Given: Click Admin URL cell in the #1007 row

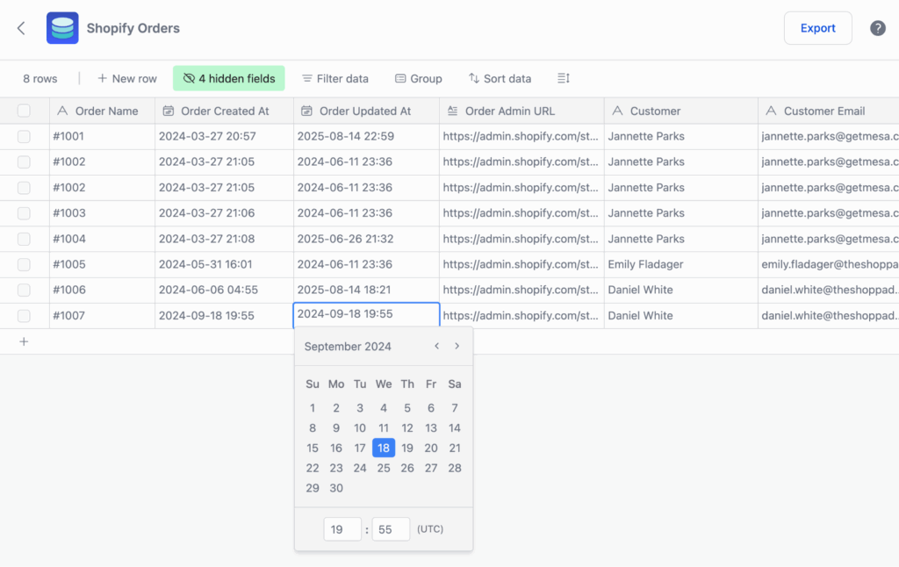Looking at the screenshot, I should click(x=521, y=315).
